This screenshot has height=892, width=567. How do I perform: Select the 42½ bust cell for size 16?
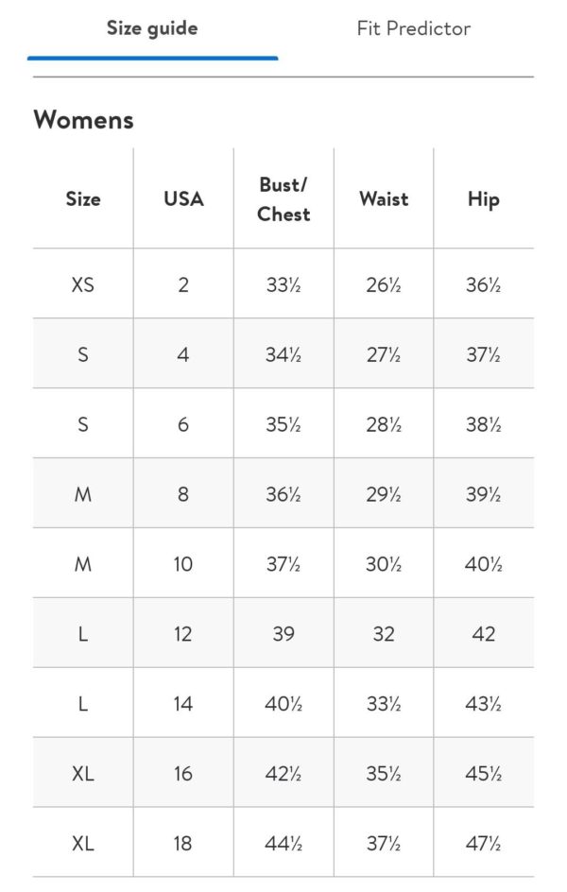(x=283, y=774)
